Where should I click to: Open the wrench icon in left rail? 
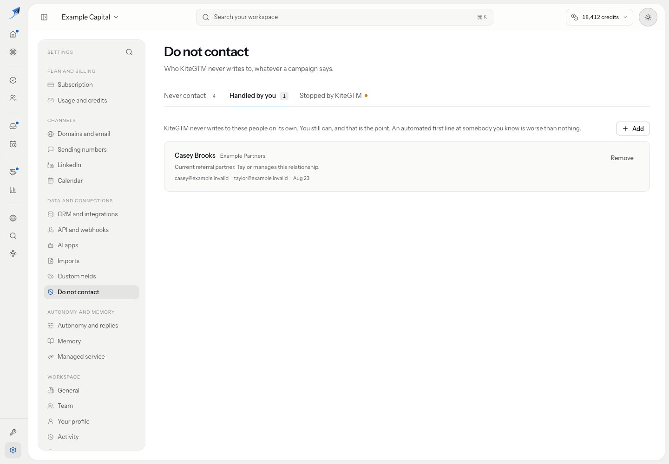tap(13, 432)
